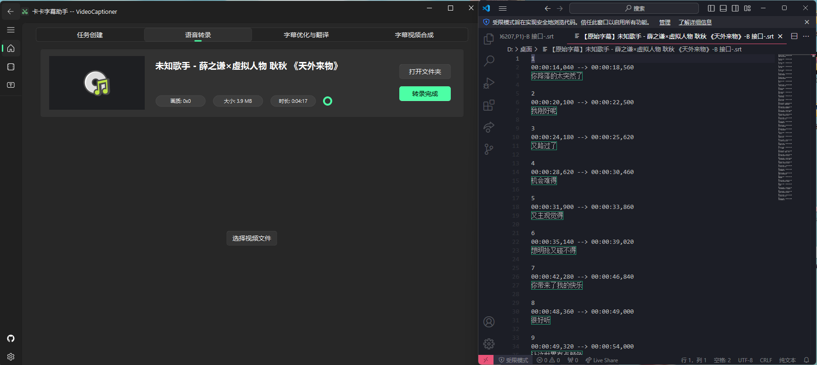
Task: Click the 时长: 0:04:17 label
Action: click(x=293, y=101)
